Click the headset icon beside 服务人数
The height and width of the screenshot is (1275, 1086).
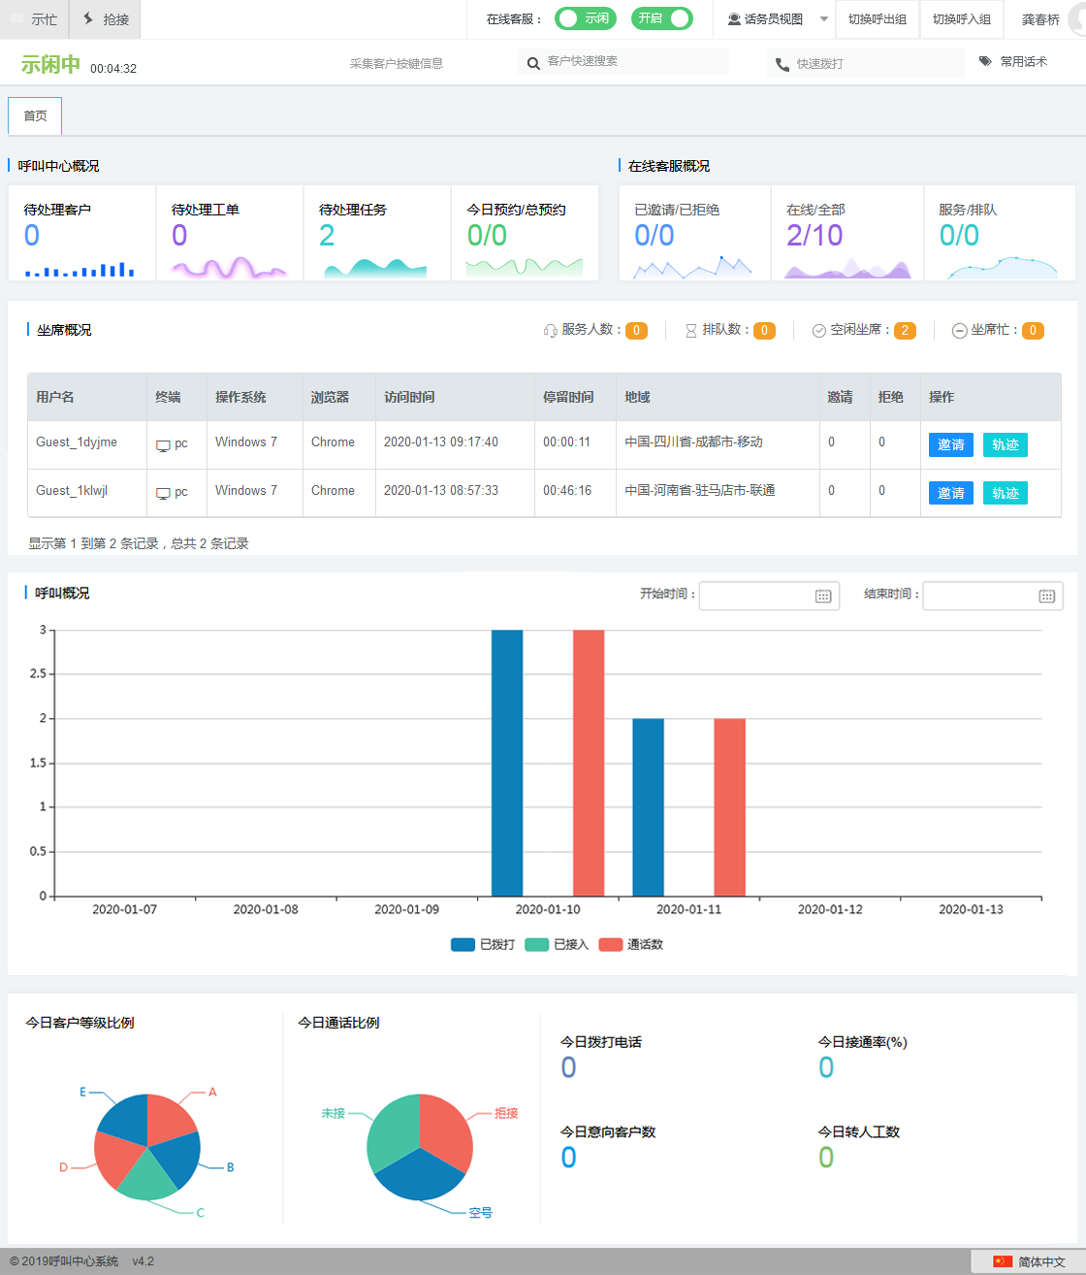[x=550, y=331]
